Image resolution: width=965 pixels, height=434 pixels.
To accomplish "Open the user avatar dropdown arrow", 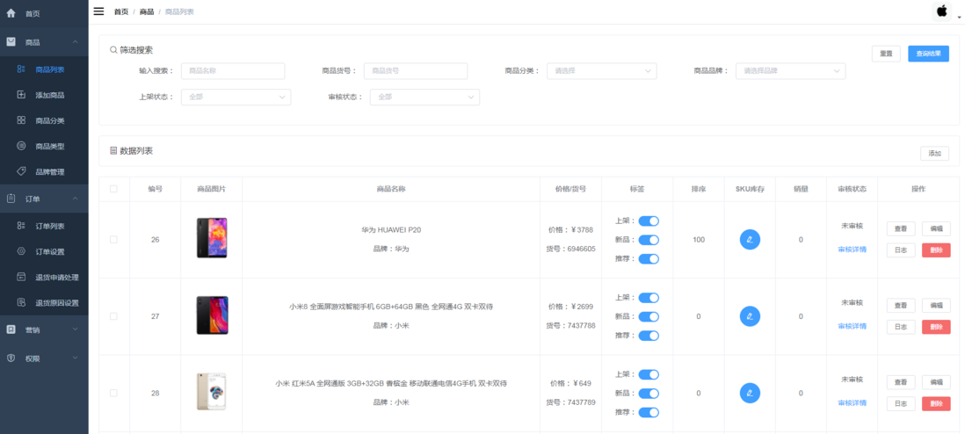I will click(959, 18).
